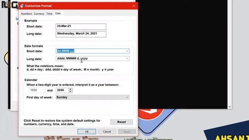Click the 'First day of week:' label
The image size is (249, 140).
point(40,97)
